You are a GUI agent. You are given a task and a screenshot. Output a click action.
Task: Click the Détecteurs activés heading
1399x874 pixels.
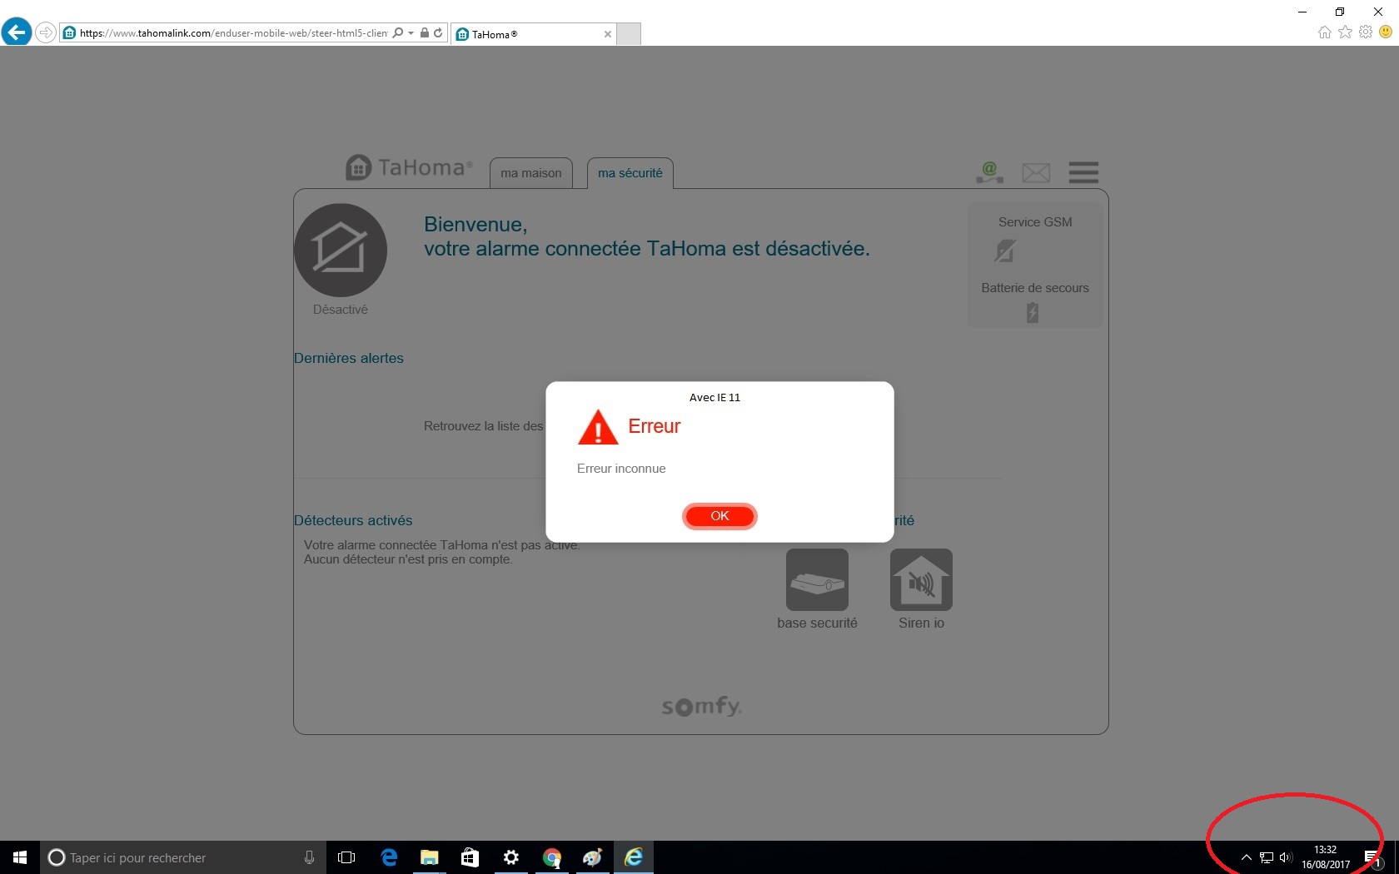pyautogui.click(x=353, y=520)
